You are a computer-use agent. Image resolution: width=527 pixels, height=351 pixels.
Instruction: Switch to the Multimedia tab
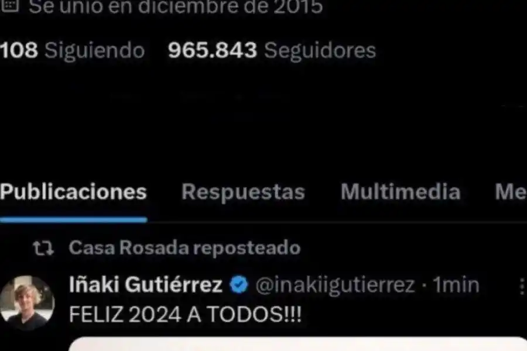tap(401, 192)
